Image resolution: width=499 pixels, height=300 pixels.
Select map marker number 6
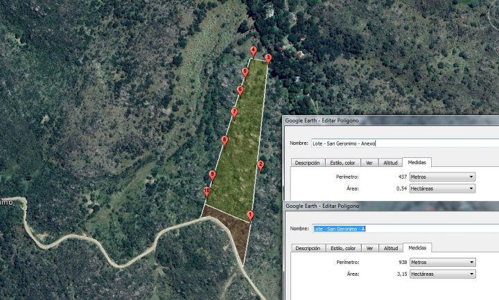(240, 90)
